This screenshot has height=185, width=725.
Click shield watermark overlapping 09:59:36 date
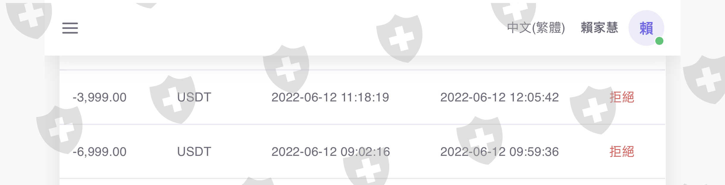point(479,140)
